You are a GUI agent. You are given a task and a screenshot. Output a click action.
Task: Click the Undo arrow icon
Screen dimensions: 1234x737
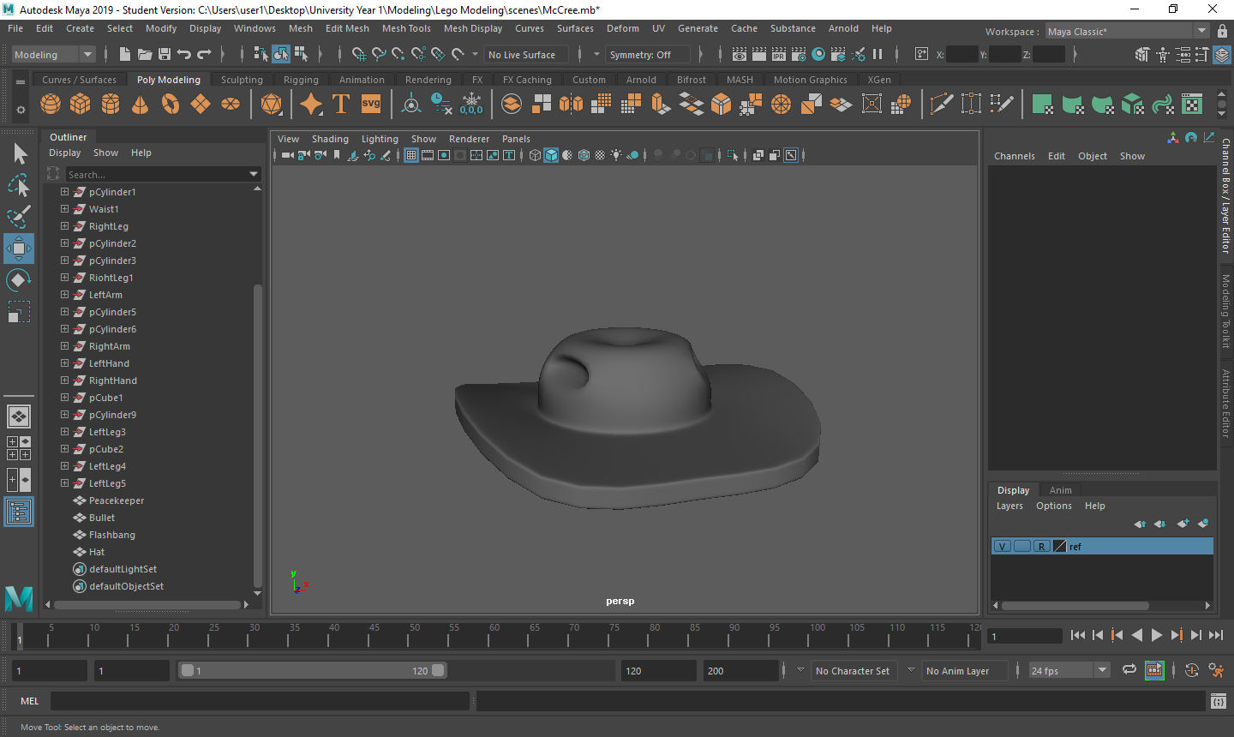(183, 54)
